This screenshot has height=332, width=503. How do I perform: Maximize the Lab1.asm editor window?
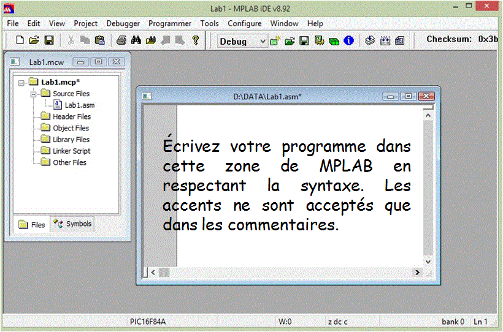[x=408, y=96]
